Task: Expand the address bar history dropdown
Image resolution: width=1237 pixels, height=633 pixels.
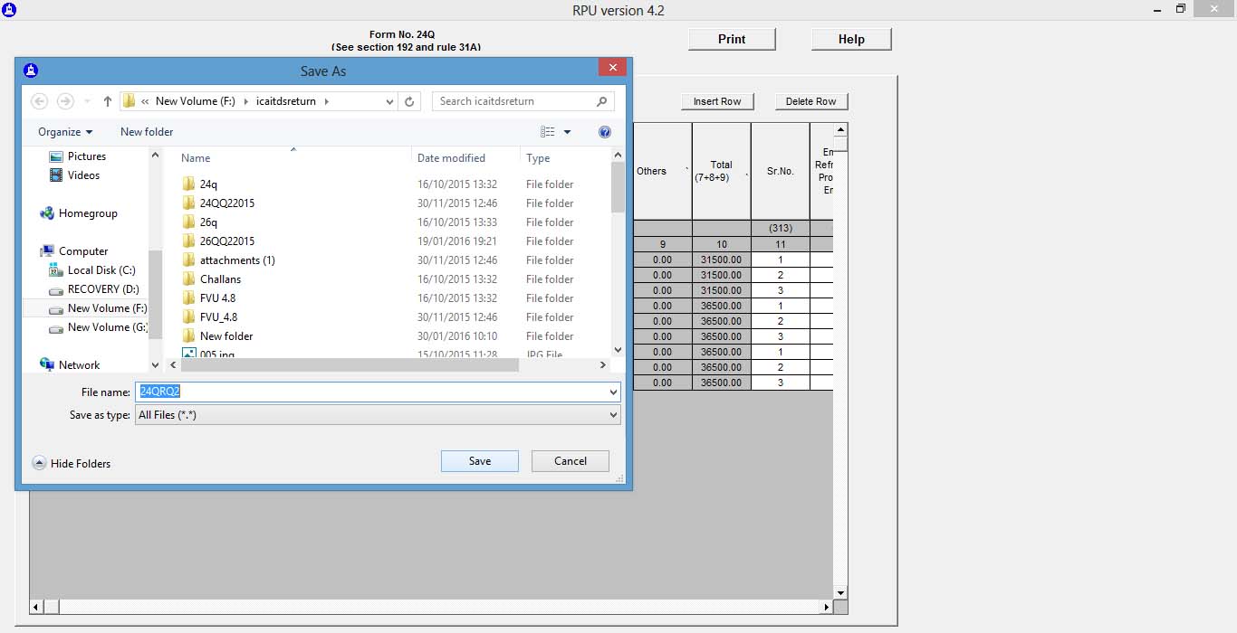Action: [x=389, y=101]
